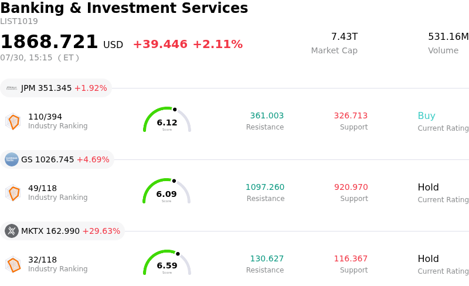Open the MKTX 162.990 ticker pill

pos(63,231)
